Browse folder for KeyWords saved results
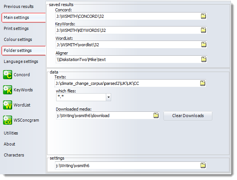The height and width of the screenshot is (180, 237). tap(203, 30)
